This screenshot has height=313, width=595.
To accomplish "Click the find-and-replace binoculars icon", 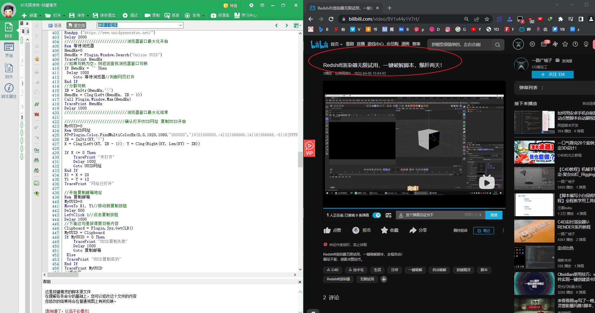I will point(37,170).
